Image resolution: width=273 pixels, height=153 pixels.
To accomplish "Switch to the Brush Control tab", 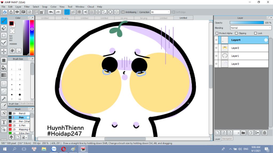I will coord(27,103).
